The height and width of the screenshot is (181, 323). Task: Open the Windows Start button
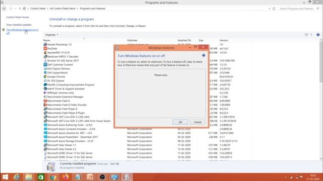coord(5,177)
